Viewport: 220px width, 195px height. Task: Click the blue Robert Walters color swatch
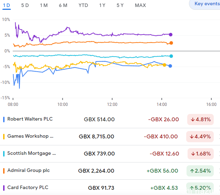[x=4, y=120]
